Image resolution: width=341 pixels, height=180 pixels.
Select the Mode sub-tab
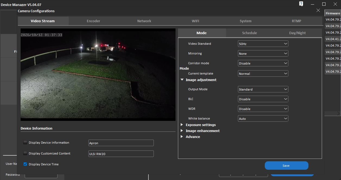202,33
